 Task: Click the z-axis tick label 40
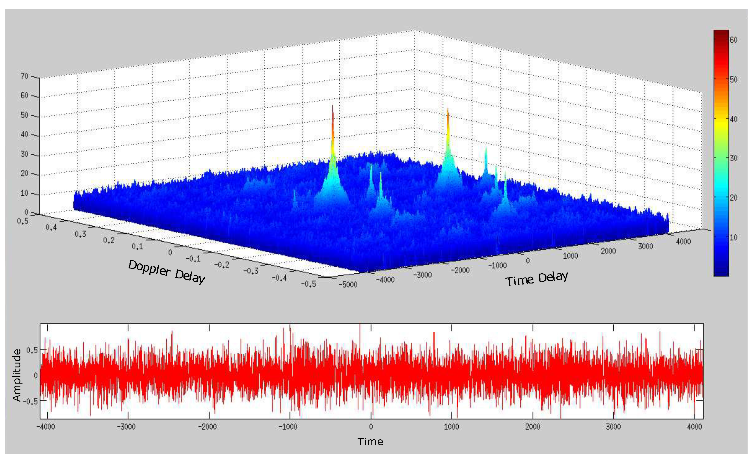tap(24, 134)
